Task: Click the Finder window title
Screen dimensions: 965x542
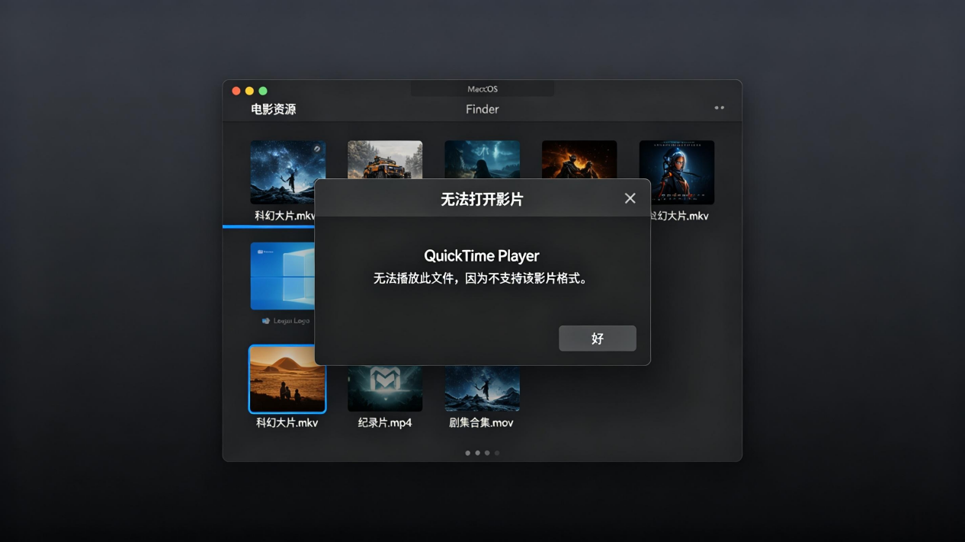Action: (482, 109)
